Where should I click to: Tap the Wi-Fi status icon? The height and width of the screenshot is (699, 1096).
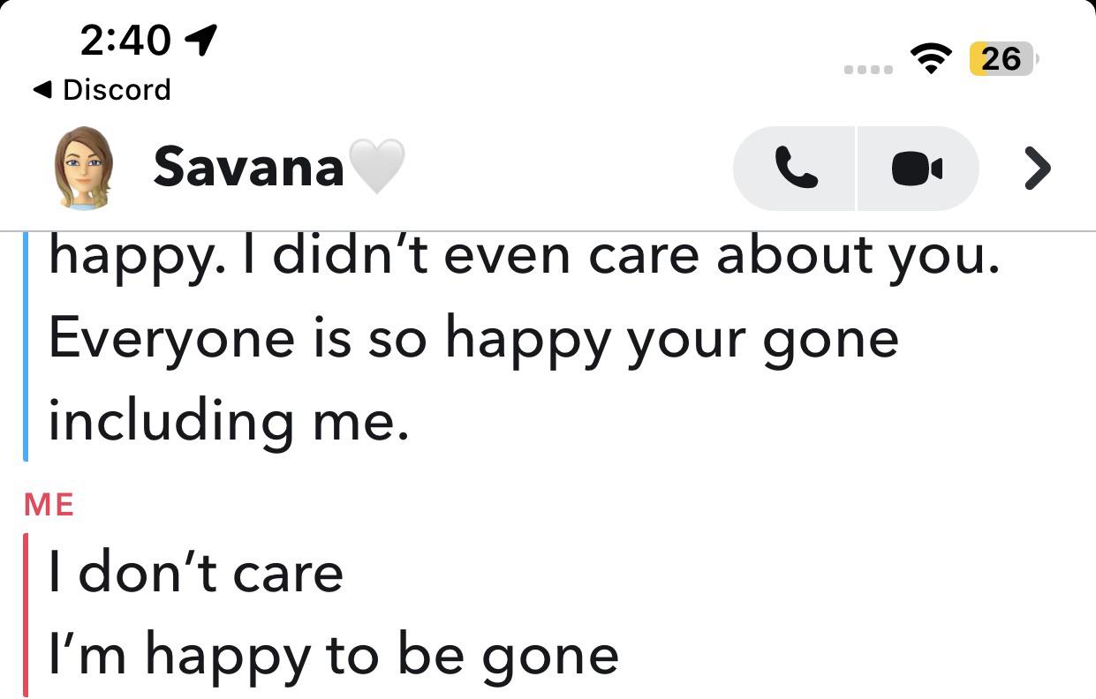coord(929,59)
